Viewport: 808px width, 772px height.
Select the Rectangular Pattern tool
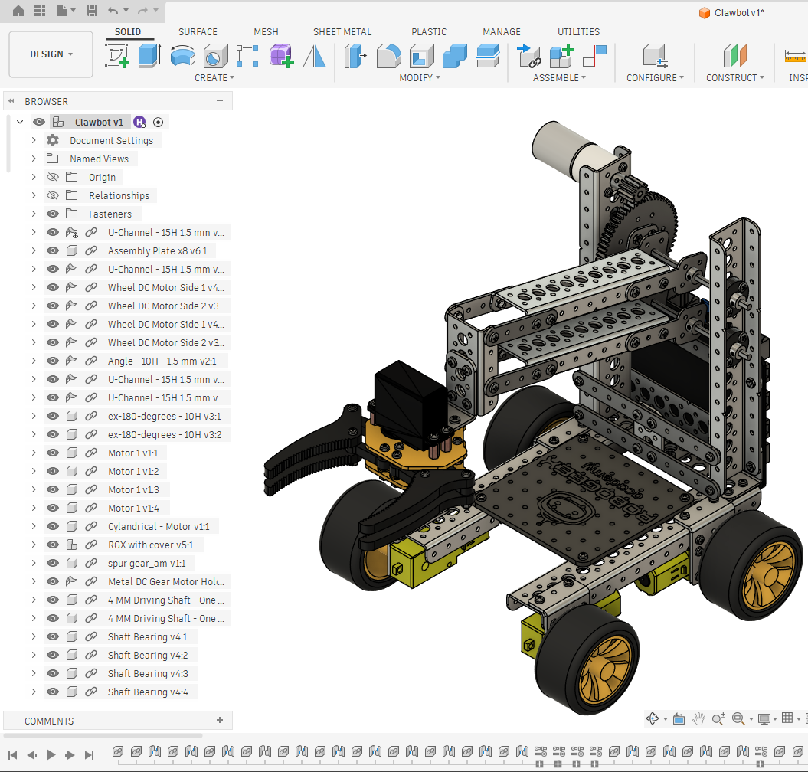247,56
